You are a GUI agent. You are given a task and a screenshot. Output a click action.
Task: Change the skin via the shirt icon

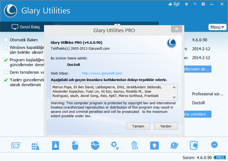[x=186, y=4]
